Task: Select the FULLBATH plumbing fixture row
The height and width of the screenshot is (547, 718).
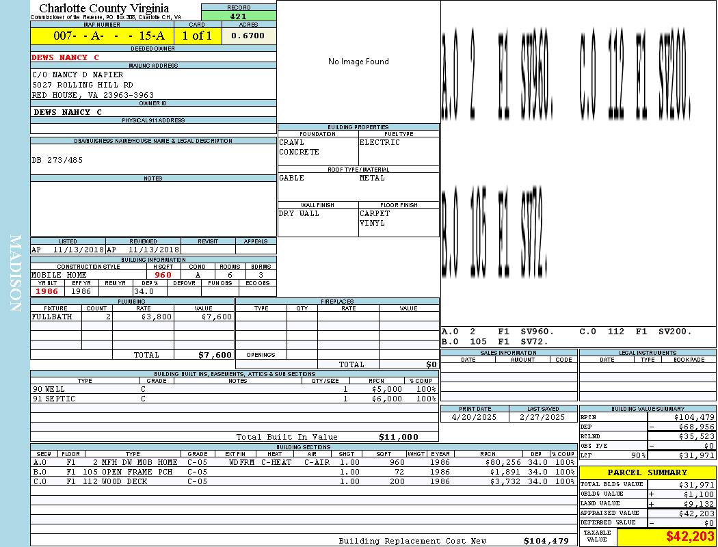Action: click(132, 317)
